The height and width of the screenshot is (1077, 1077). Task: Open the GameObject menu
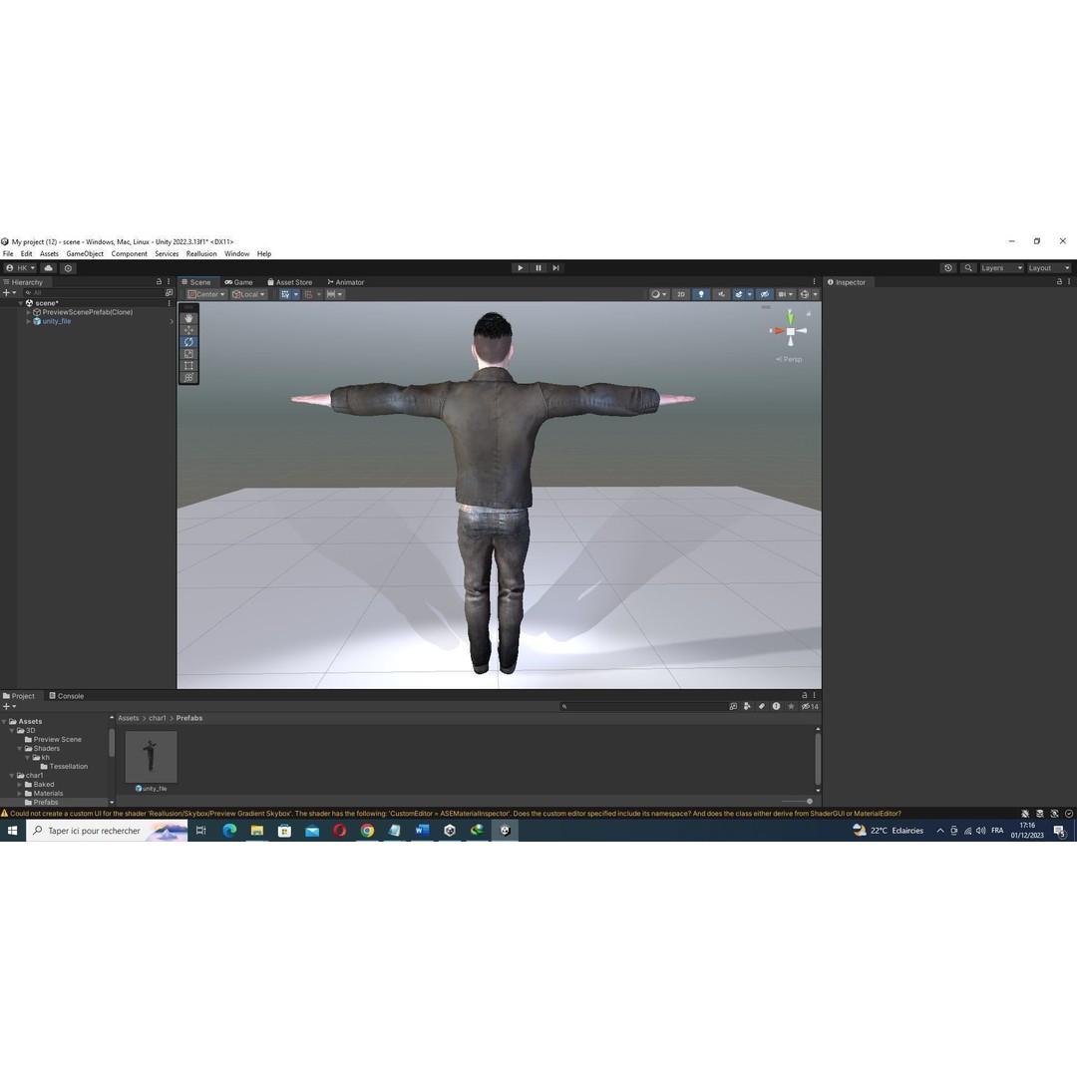click(x=85, y=253)
